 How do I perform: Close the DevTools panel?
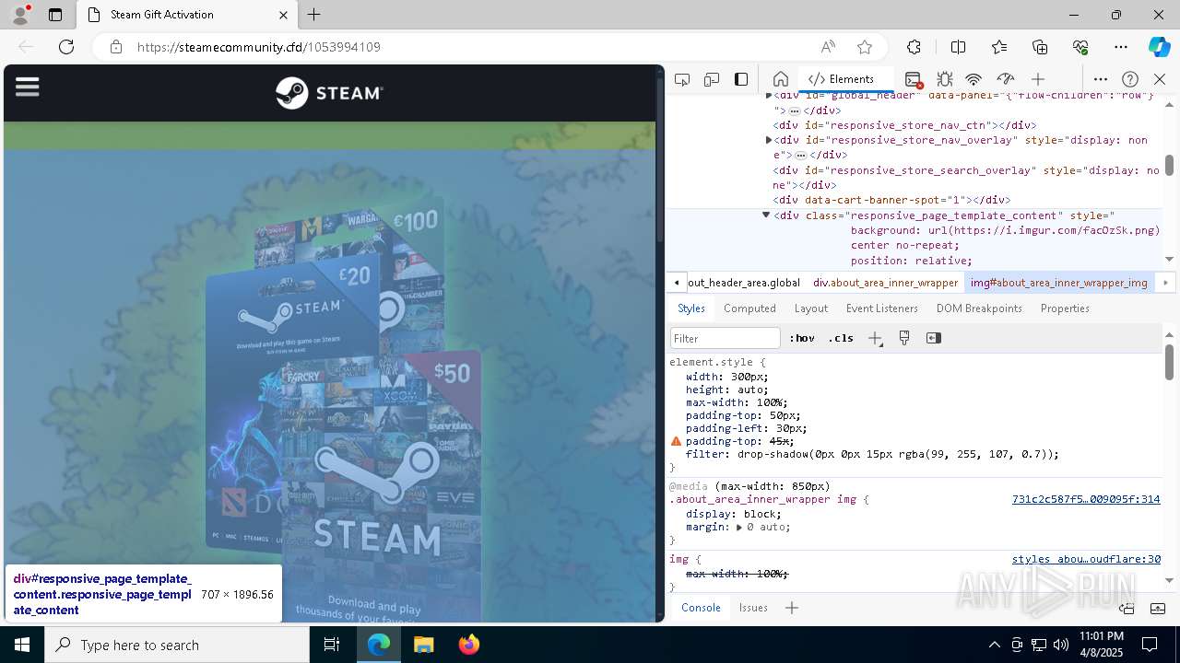click(1160, 79)
